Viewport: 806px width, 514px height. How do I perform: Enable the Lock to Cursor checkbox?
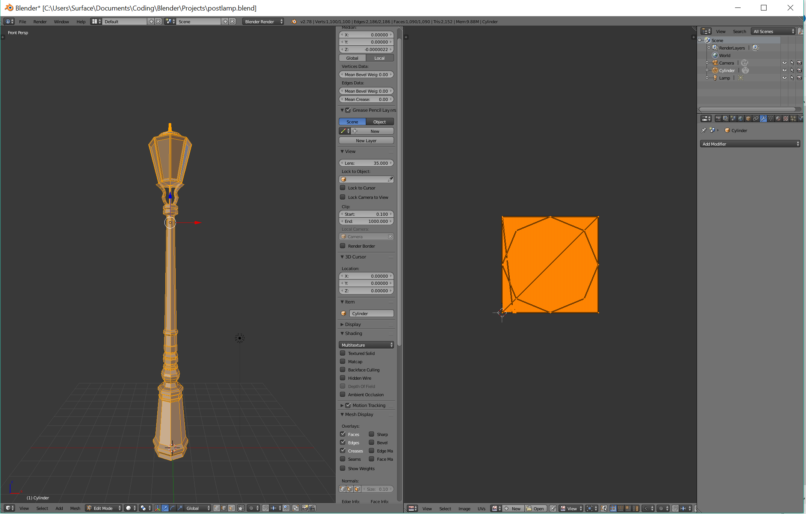[x=343, y=188]
